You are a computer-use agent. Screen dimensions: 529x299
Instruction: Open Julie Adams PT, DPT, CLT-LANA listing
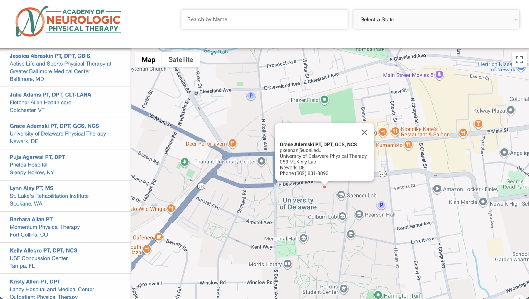[x=66, y=103]
